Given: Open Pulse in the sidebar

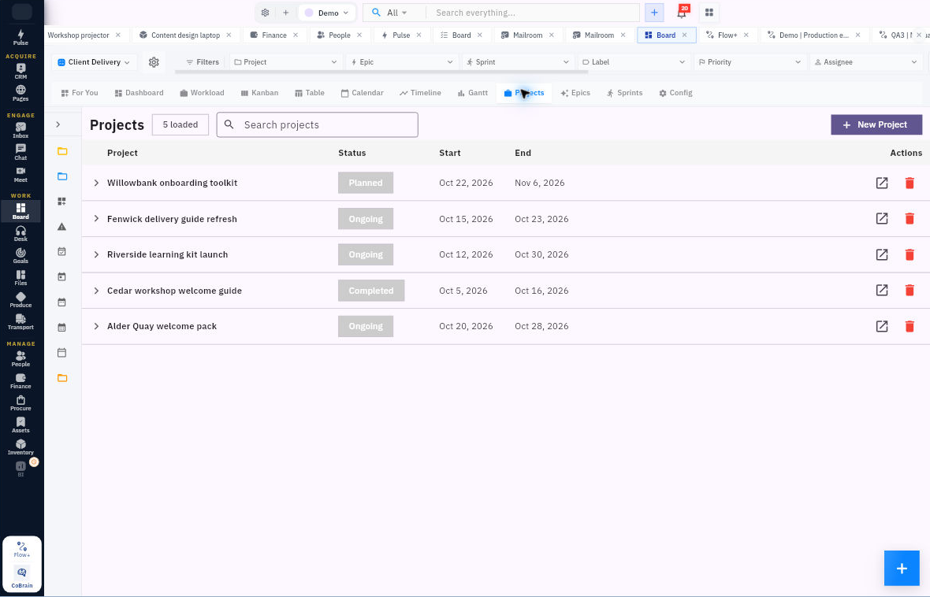Looking at the screenshot, I should [x=20, y=37].
